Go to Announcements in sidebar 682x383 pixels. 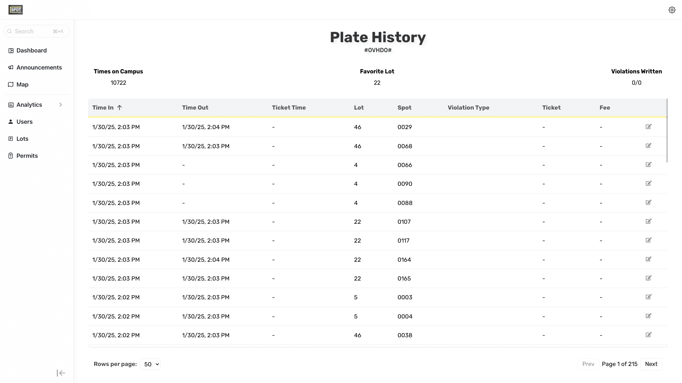tap(39, 67)
